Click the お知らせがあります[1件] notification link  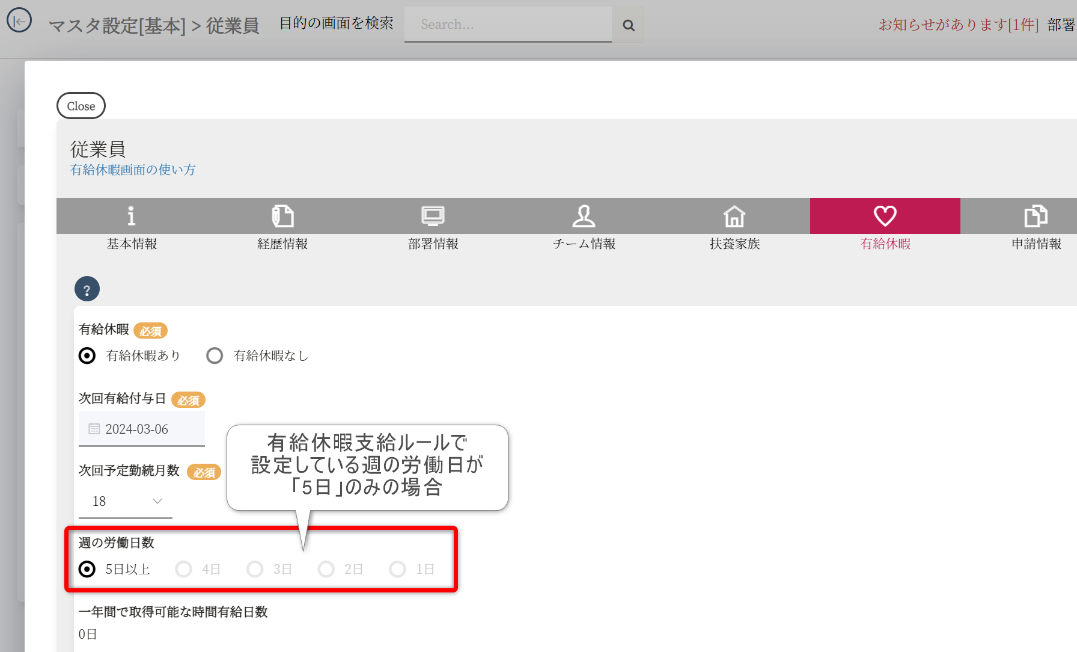(x=958, y=25)
